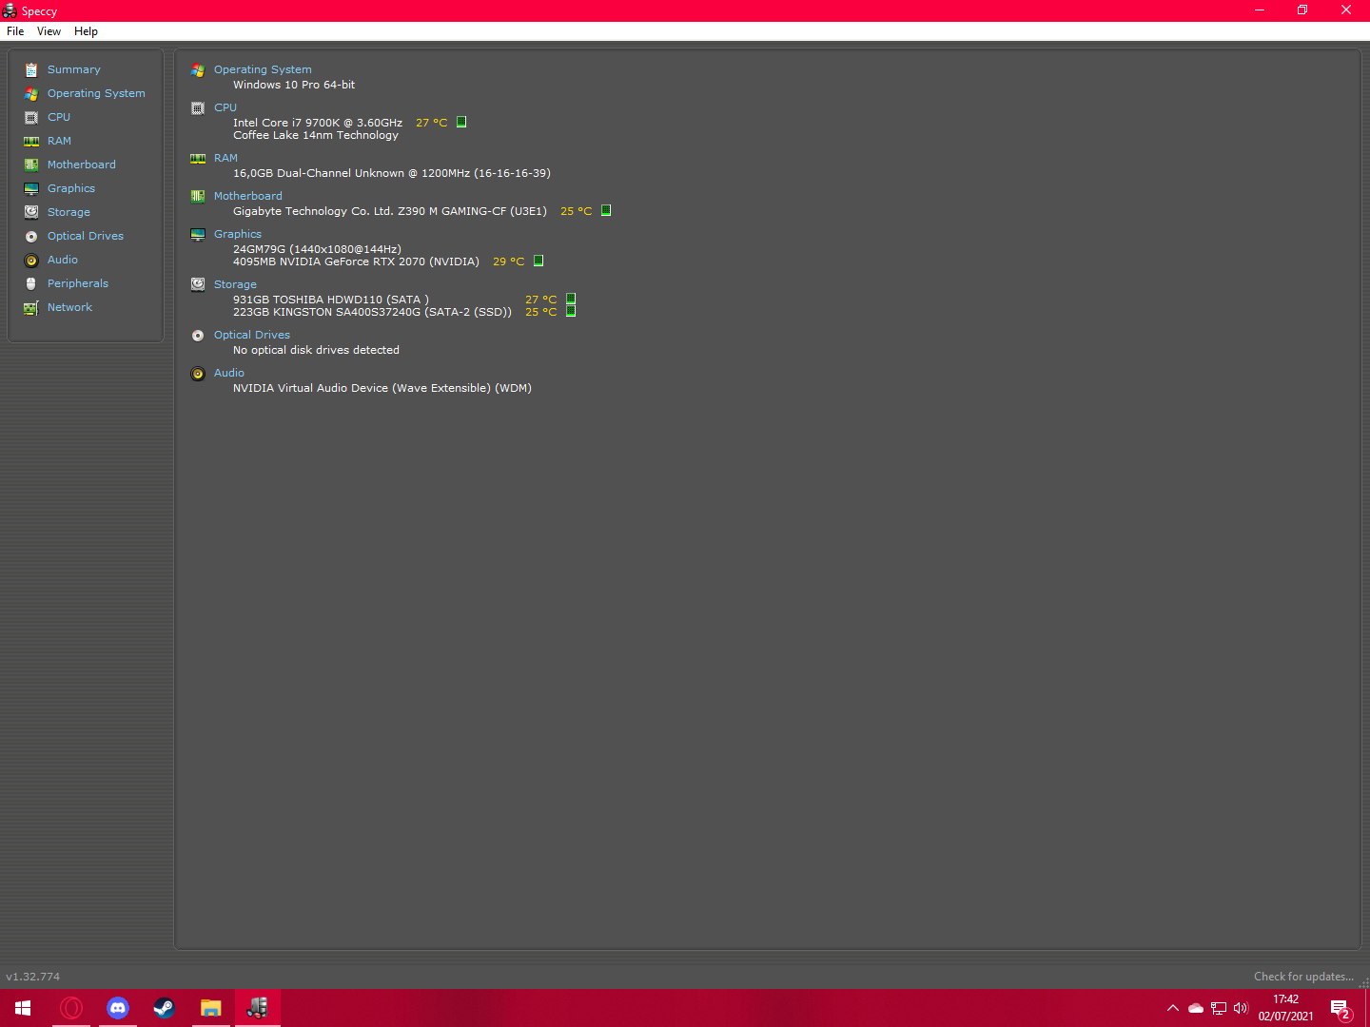1370x1027 pixels.
Task: Click the CPU temperature indicator square
Action: [461, 122]
